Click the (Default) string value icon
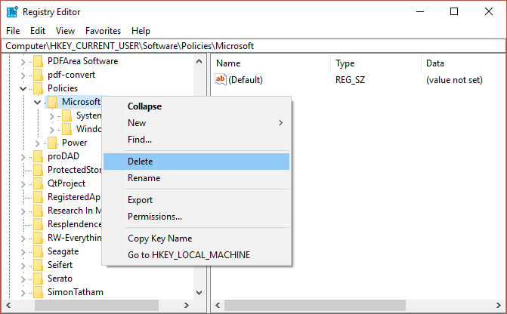The width and height of the screenshot is (507, 314). click(221, 79)
